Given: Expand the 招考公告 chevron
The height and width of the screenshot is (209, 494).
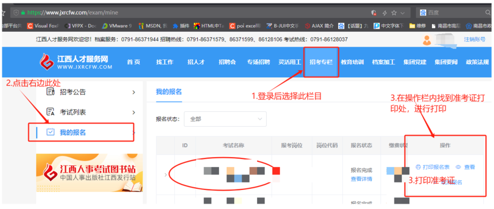Looking at the screenshot, I should pyautogui.click(x=133, y=92).
